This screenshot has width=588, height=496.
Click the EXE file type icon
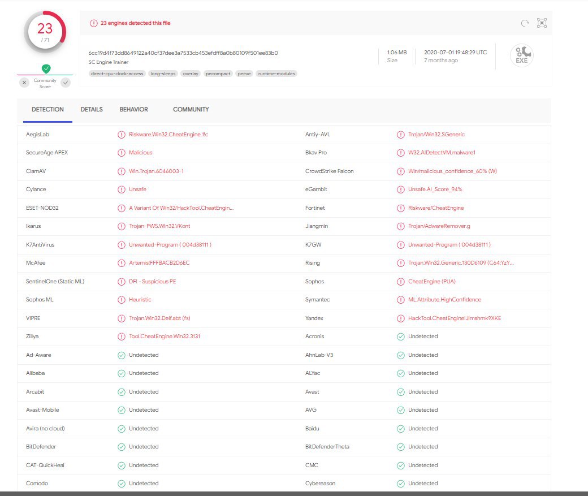(522, 55)
